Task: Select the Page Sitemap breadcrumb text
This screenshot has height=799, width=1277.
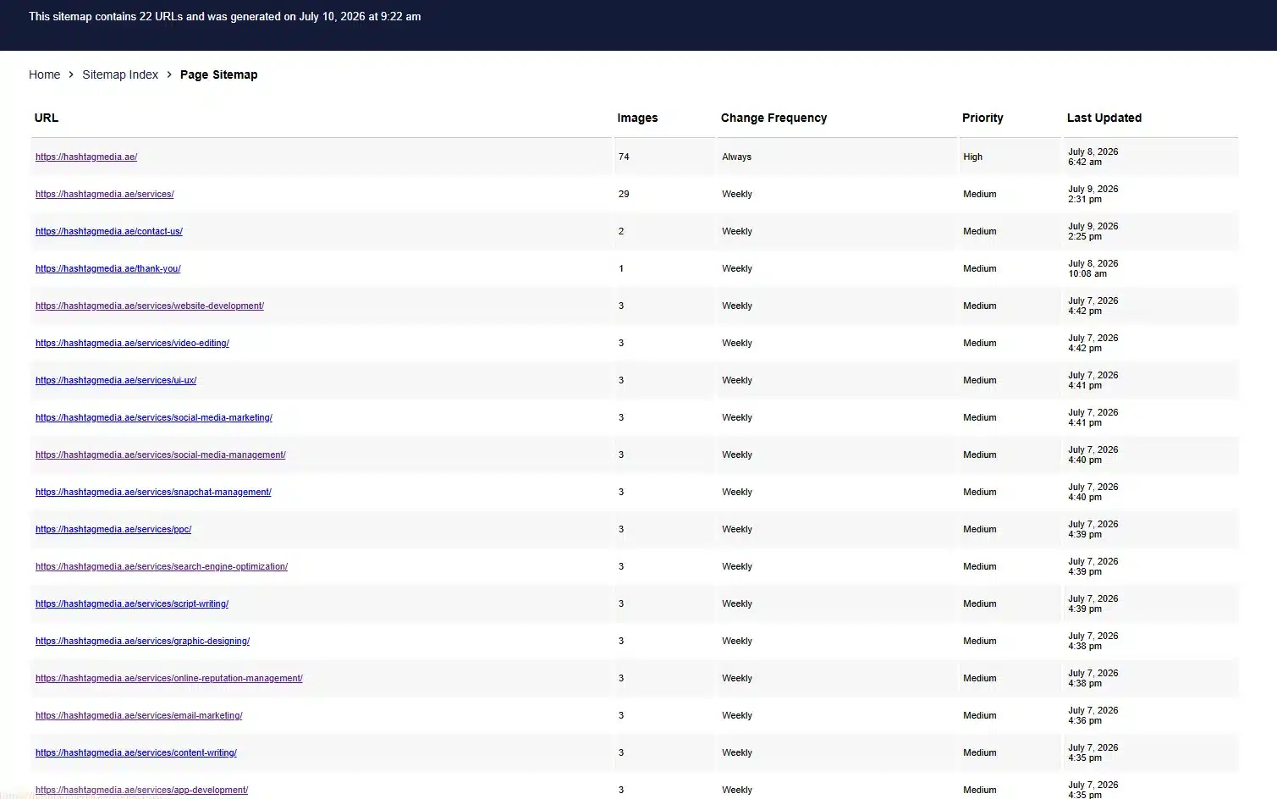Action: (218, 74)
